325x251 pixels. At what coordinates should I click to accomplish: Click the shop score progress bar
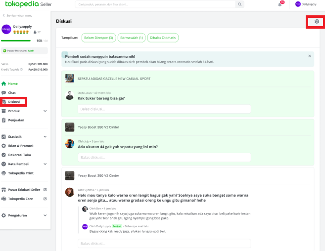[x=16, y=41]
